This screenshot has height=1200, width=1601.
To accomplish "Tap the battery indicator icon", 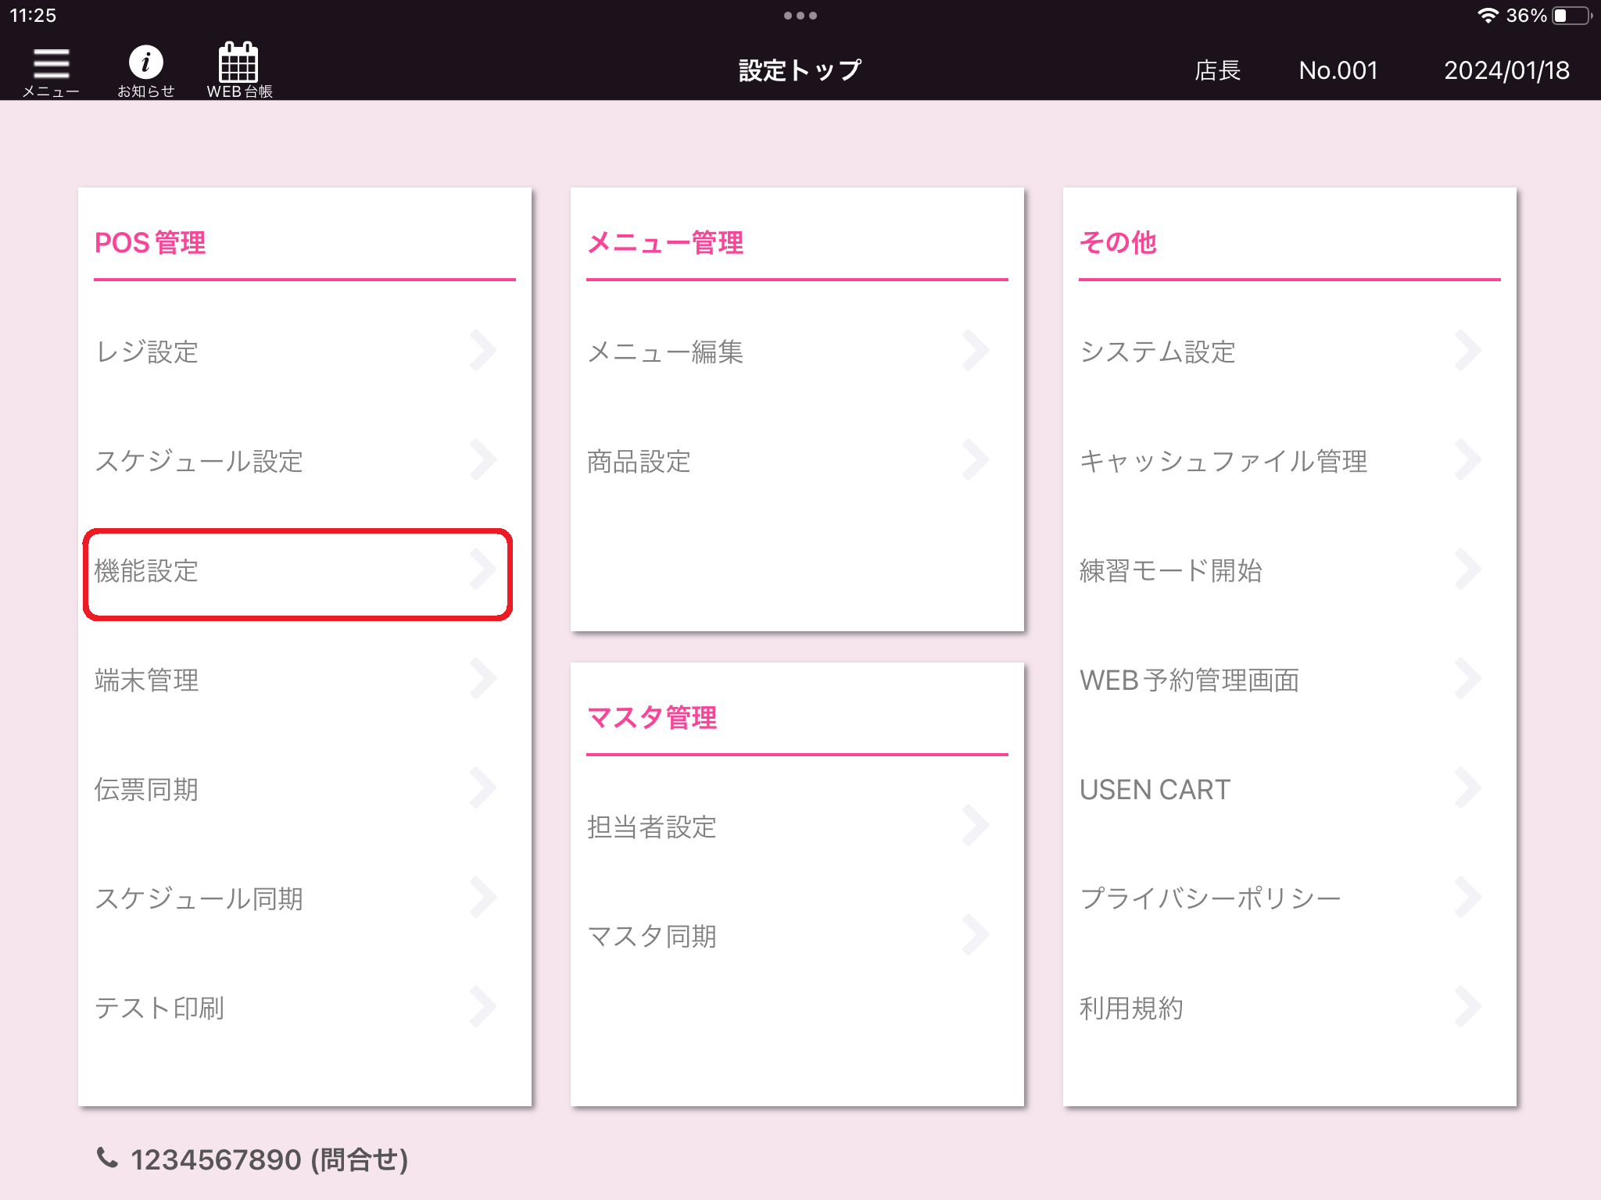I will coord(1571,16).
